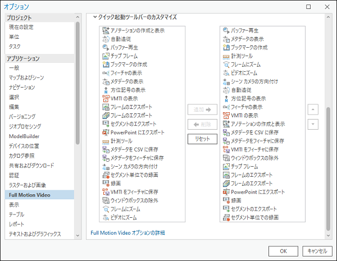Click the チップ フレーム icon in left list
337x261 pixels.
[106, 56]
